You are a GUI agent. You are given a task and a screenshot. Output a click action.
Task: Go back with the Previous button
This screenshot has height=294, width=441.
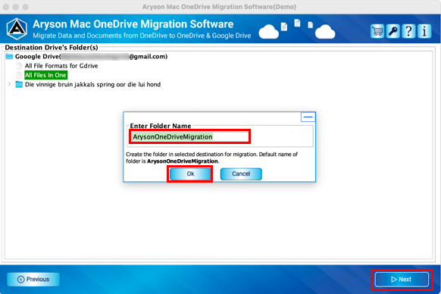coord(33,280)
